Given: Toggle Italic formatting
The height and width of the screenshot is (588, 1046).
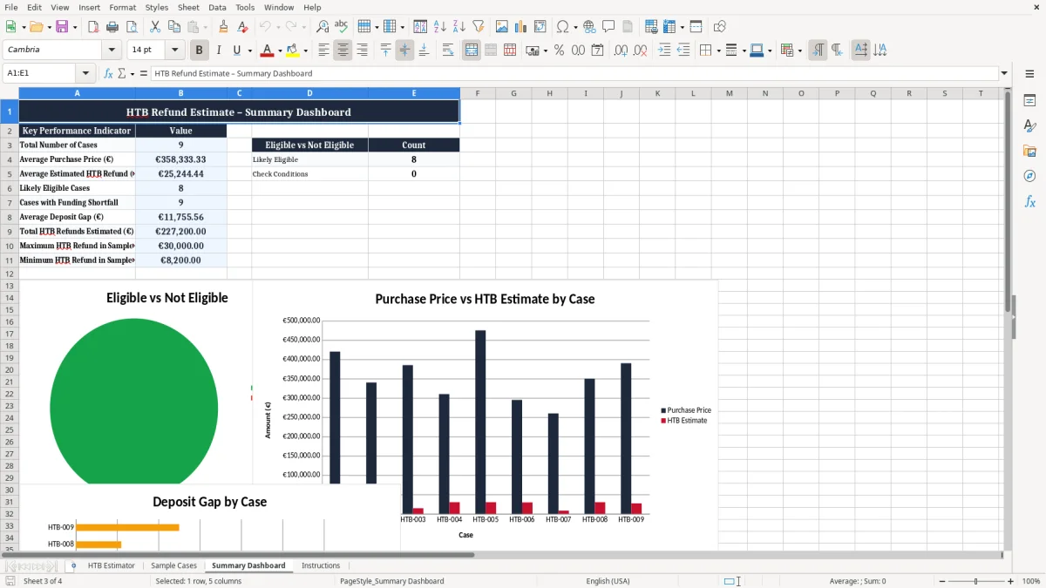Looking at the screenshot, I should point(219,51).
